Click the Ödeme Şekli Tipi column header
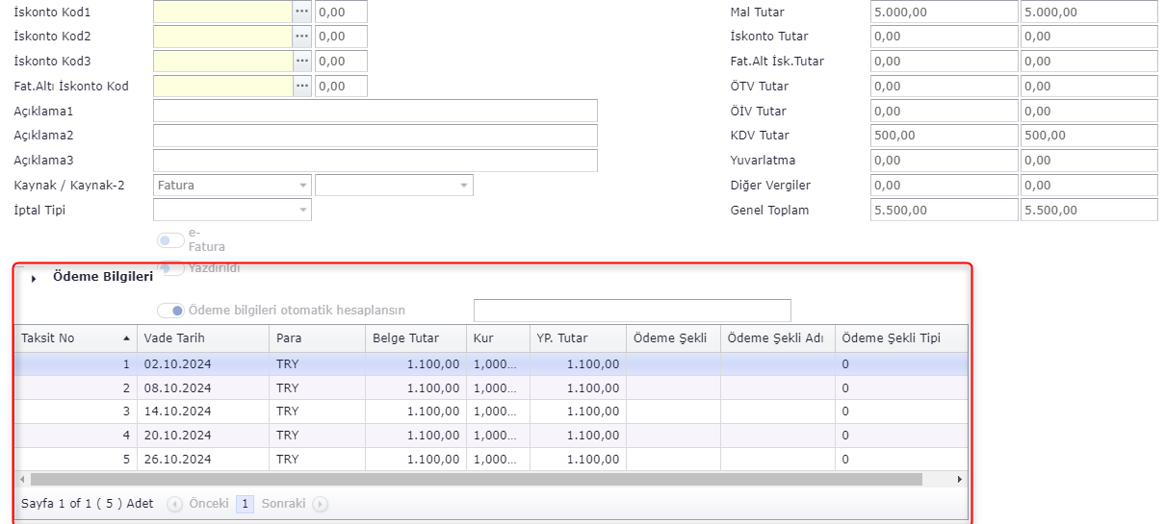The image size is (1165, 524). 901,338
